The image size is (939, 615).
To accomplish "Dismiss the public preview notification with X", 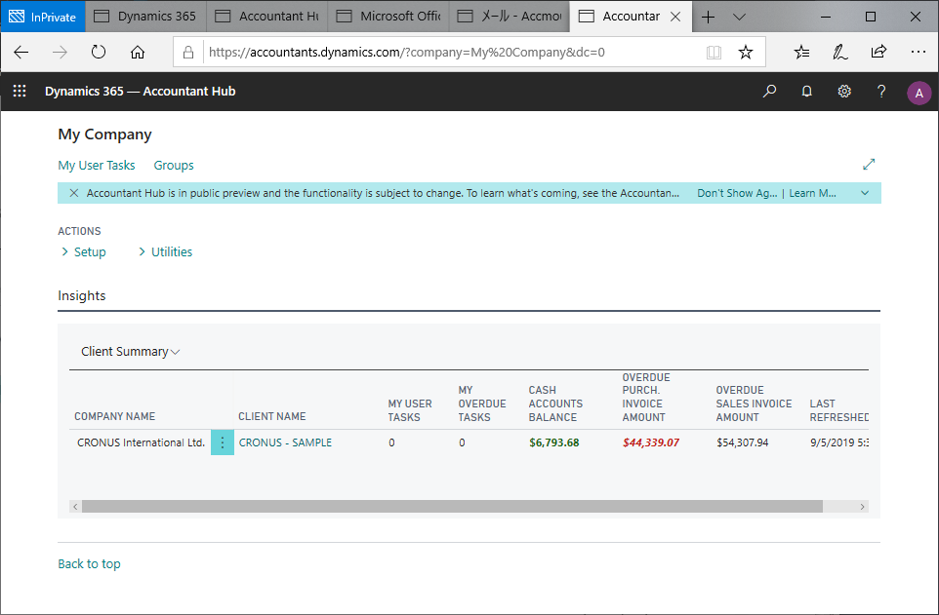I will [73, 193].
